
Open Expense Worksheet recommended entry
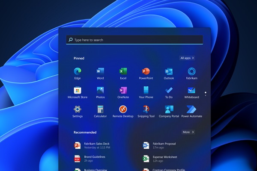[160, 159]
